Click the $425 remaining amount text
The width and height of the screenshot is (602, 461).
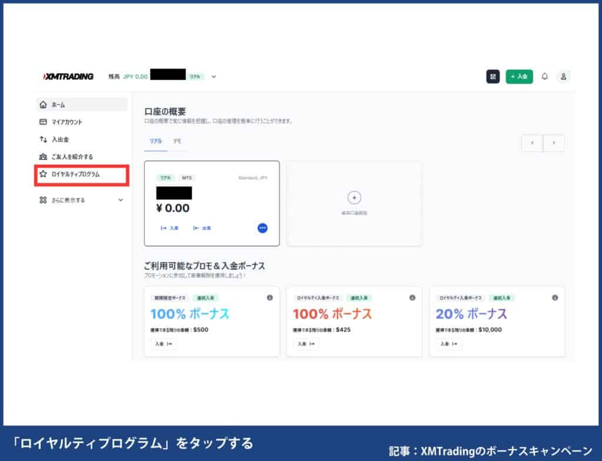click(x=343, y=330)
